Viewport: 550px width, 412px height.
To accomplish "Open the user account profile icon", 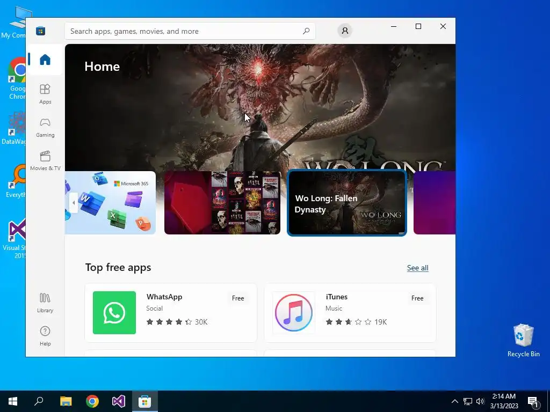I will (345, 31).
